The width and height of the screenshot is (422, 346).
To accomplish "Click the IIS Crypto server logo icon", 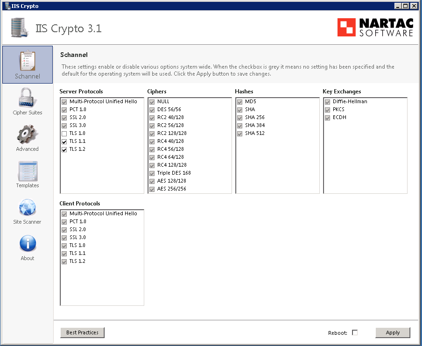I will click(x=19, y=28).
